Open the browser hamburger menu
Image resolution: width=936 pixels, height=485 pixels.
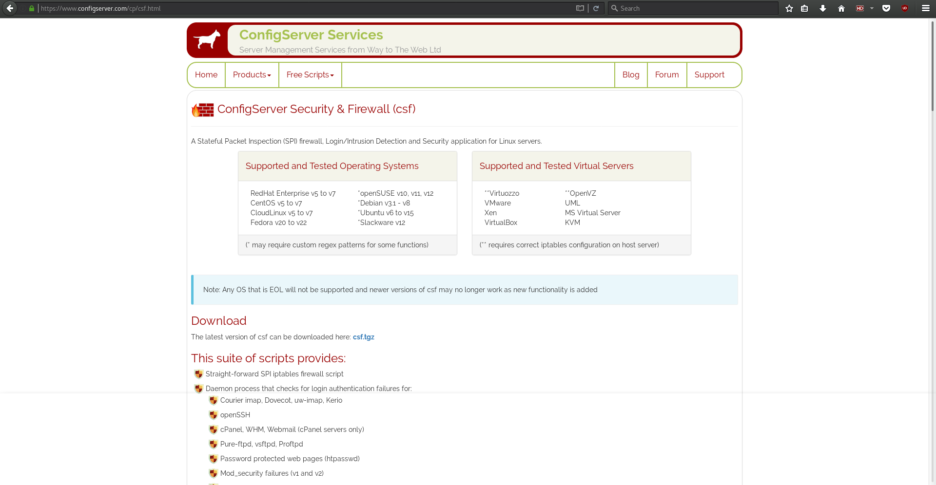[925, 8]
